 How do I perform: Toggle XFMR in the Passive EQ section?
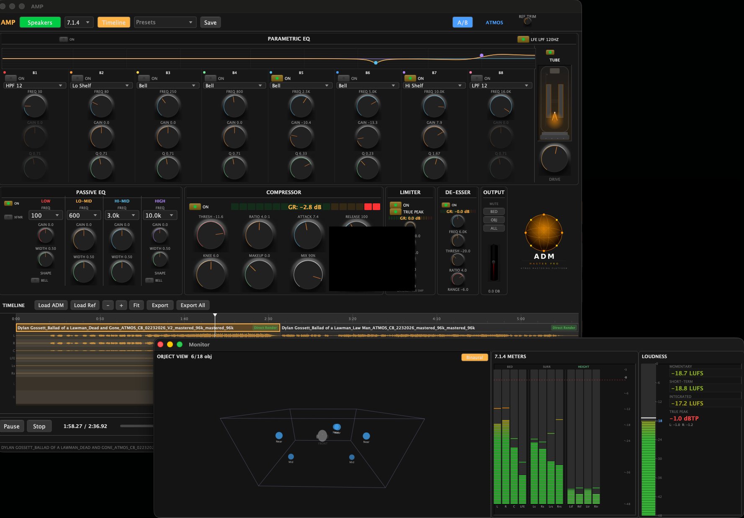click(x=8, y=217)
